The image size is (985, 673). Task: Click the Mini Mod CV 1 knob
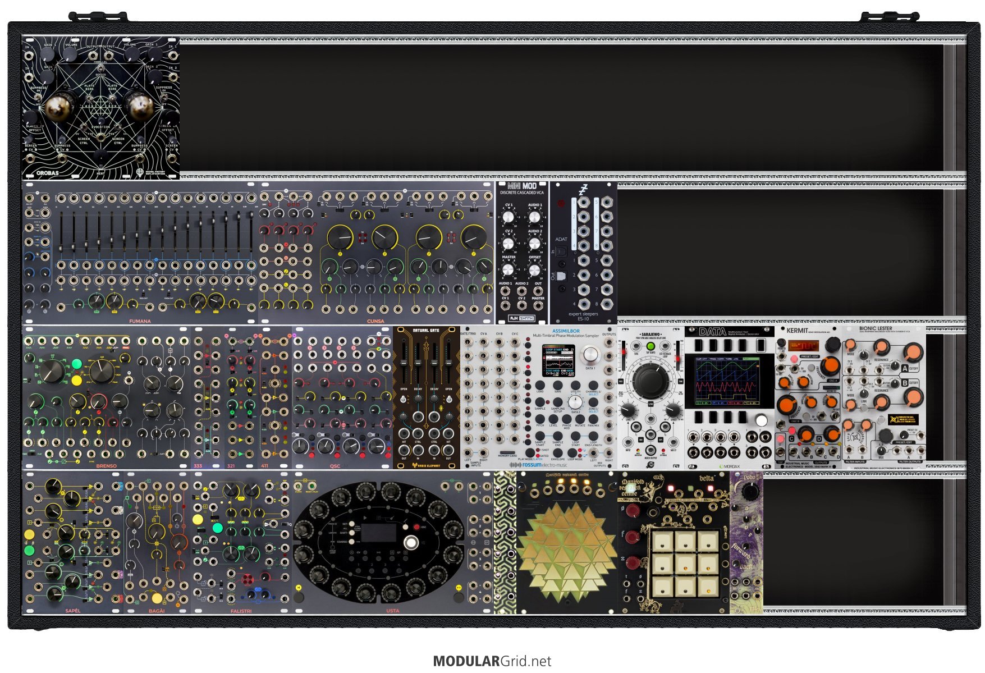pos(508,217)
